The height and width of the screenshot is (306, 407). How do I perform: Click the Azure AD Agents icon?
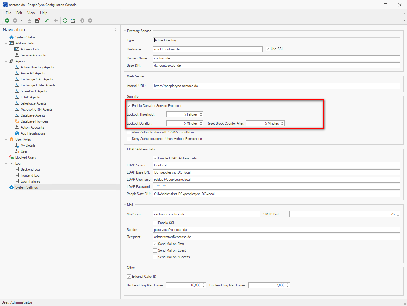pos(17,73)
